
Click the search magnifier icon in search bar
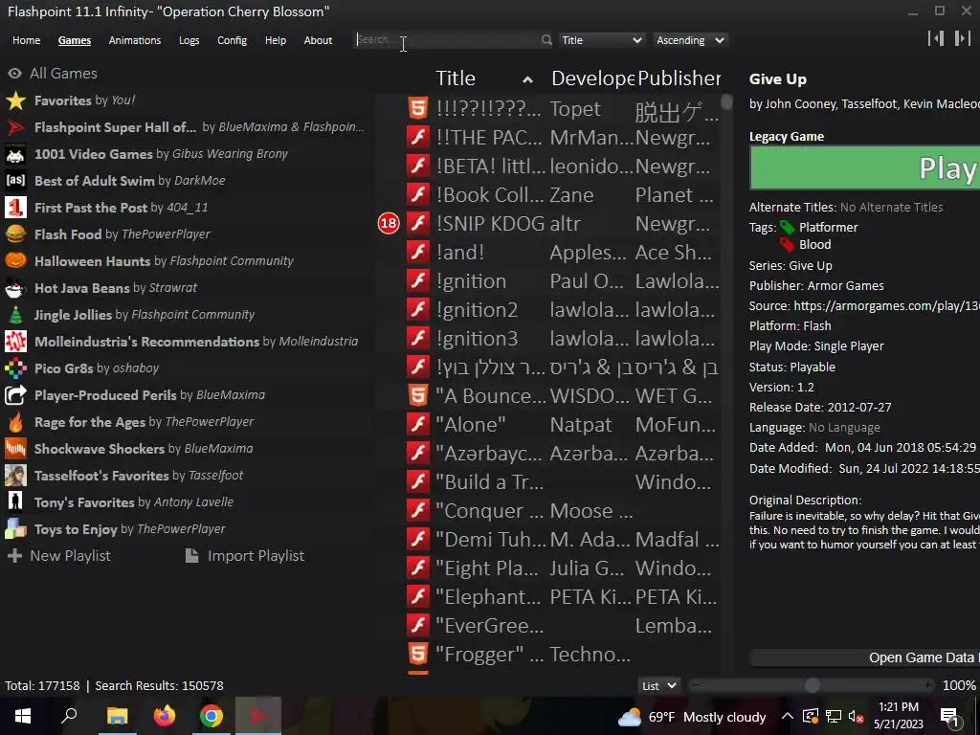[546, 40]
